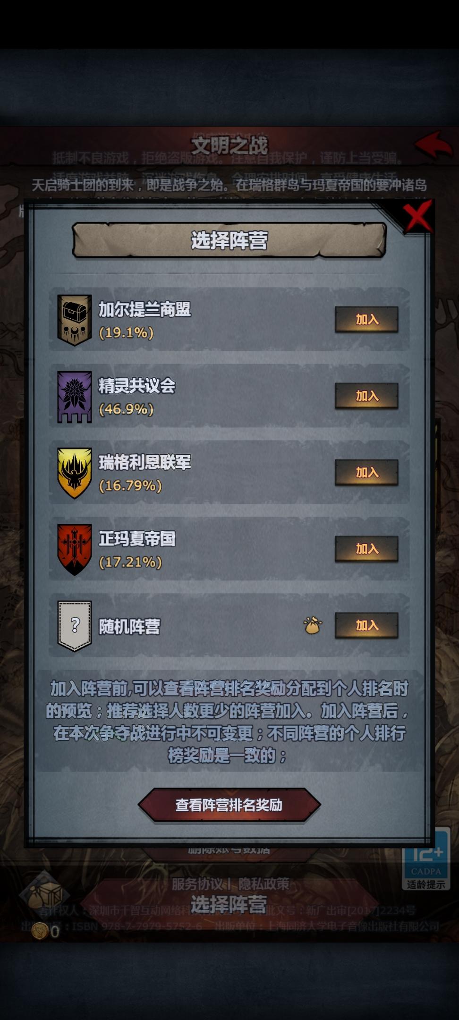Join the 正玛夏帝国 faction
The height and width of the screenshot is (1020, 459).
(366, 549)
